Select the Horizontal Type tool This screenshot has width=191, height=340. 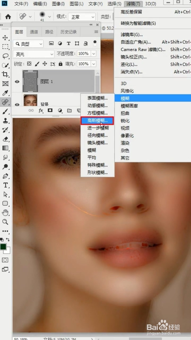(x=5, y=185)
